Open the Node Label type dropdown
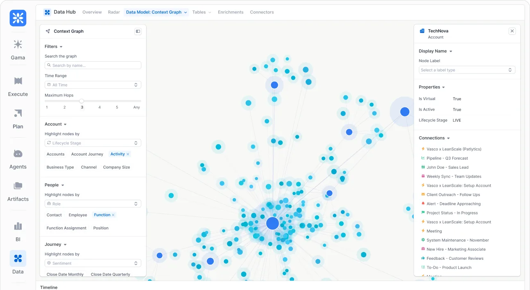 click(467, 70)
